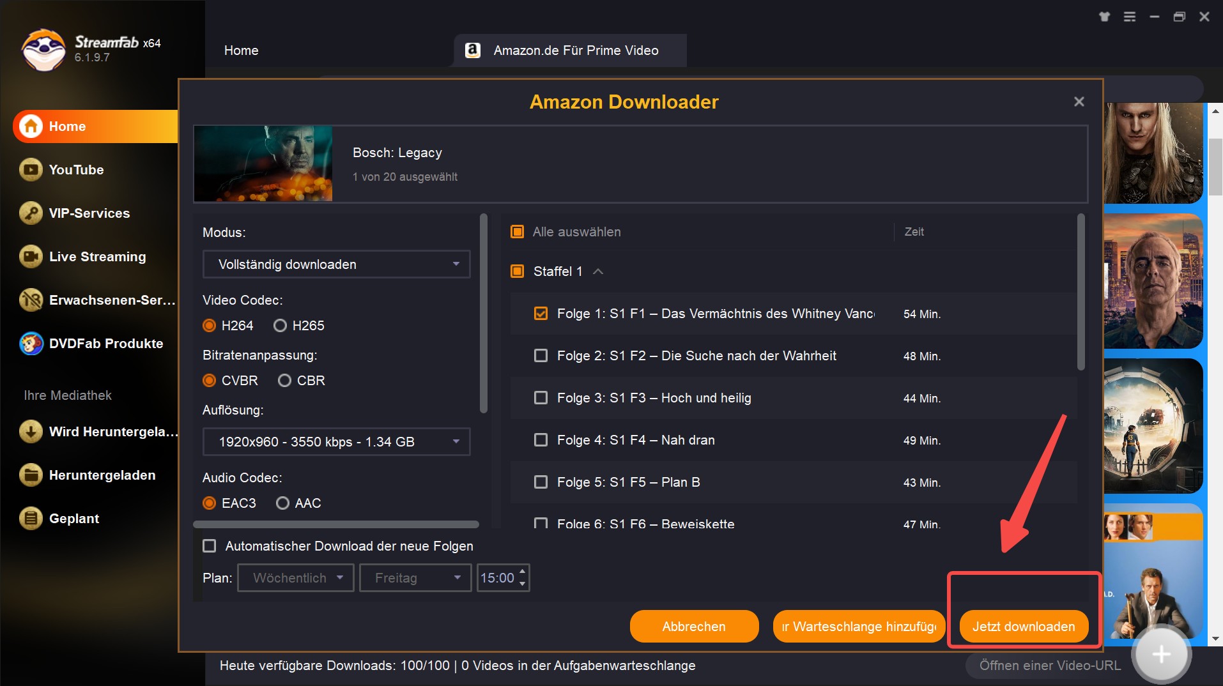Open Erwachsenen-Services sidebar icon

pyautogui.click(x=31, y=300)
